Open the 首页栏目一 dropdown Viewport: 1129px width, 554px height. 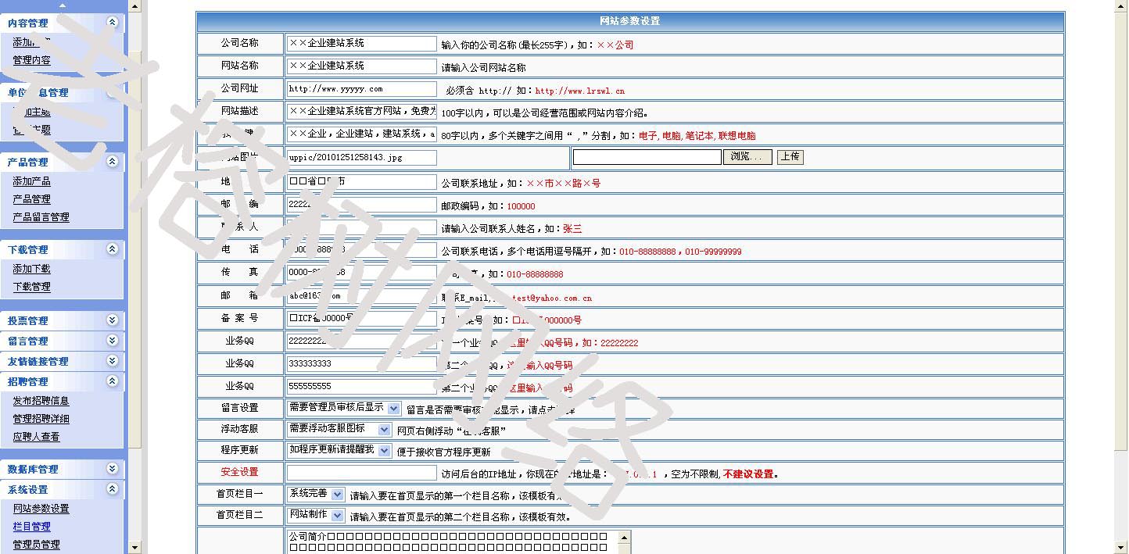(x=337, y=494)
